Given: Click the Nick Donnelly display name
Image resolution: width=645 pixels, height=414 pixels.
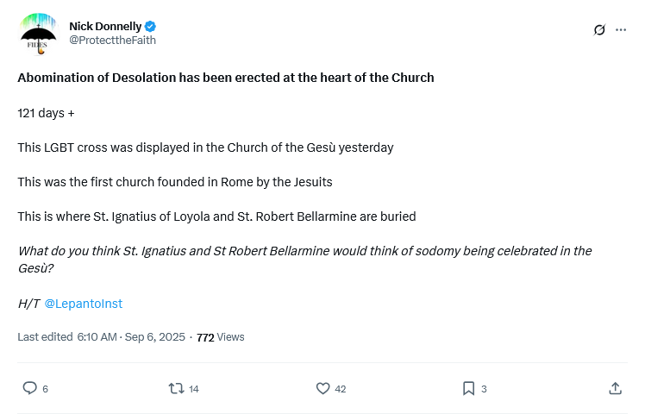Looking at the screenshot, I should click(105, 26).
